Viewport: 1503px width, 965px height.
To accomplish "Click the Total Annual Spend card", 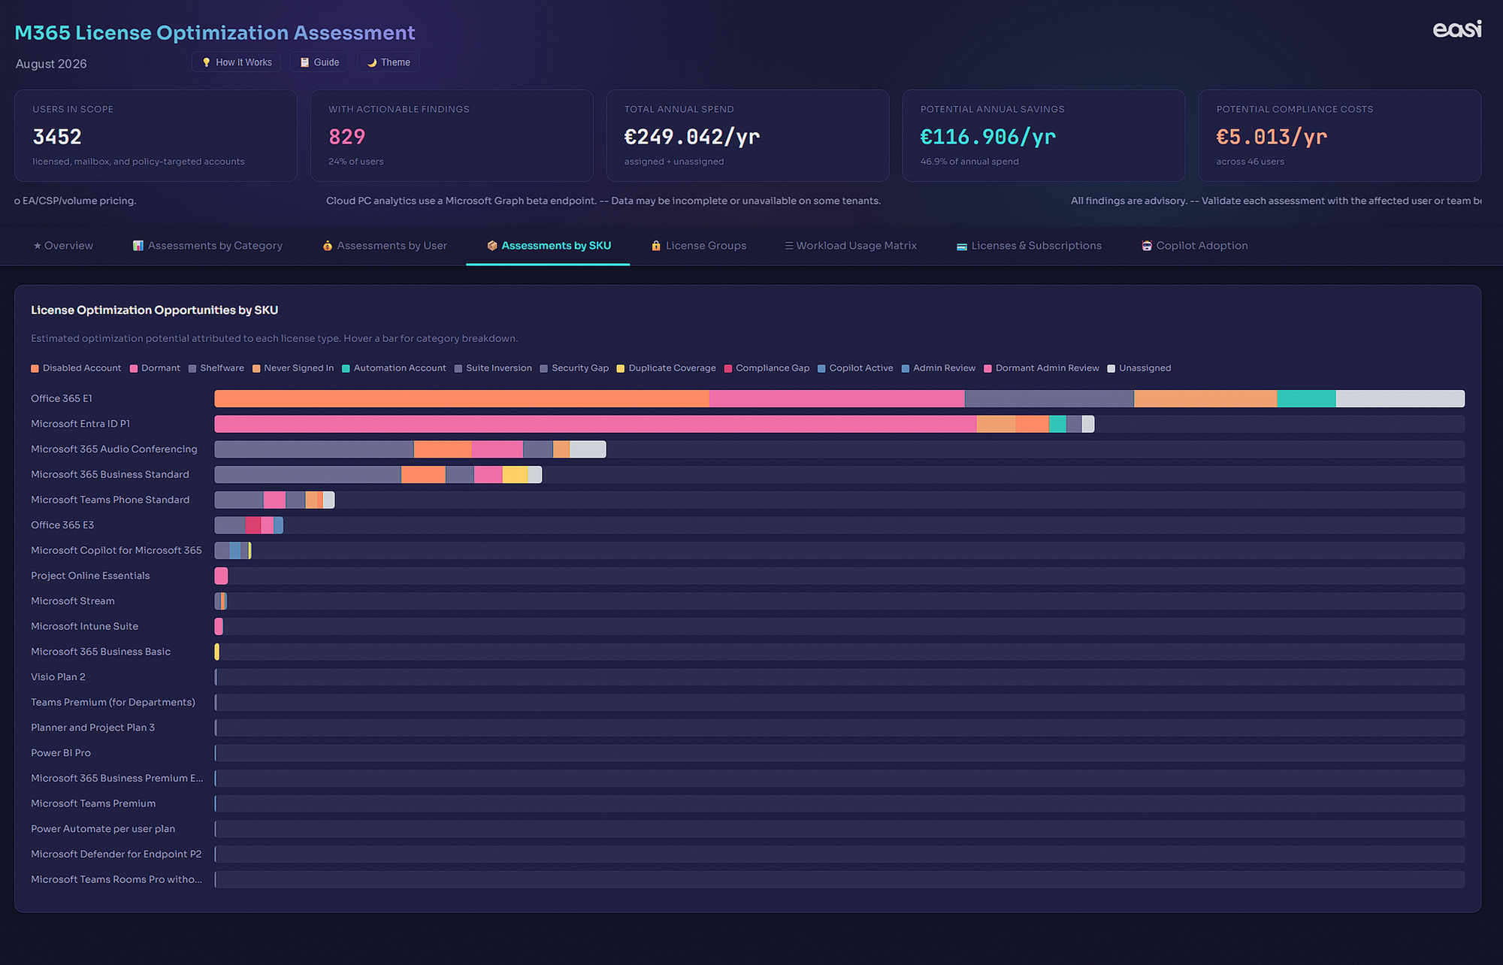I will (748, 136).
